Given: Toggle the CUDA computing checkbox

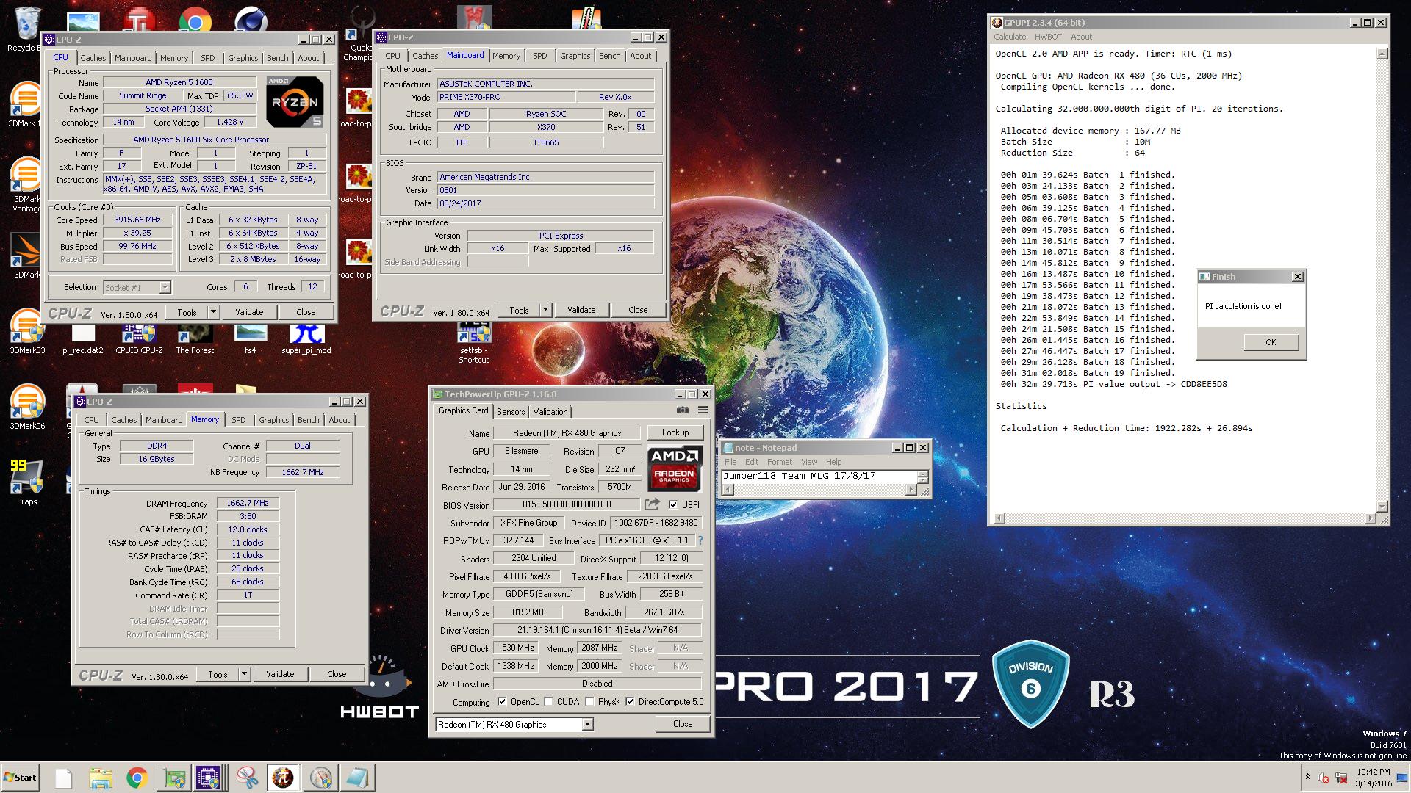Looking at the screenshot, I should coord(548,701).
